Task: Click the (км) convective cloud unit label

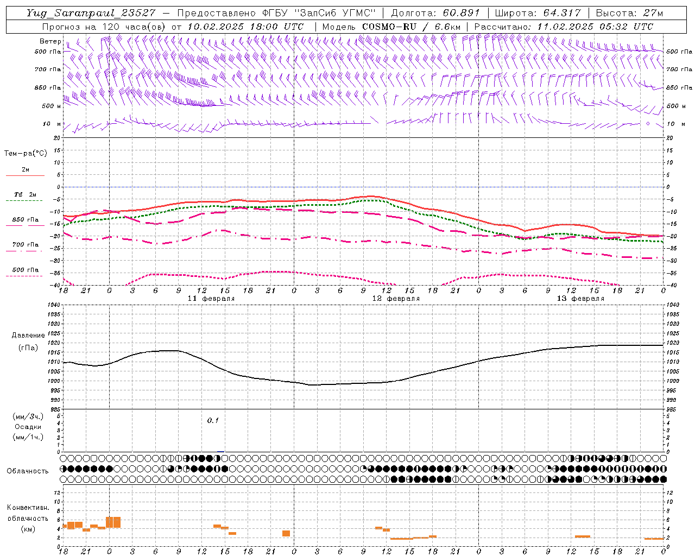Action: 28,529
